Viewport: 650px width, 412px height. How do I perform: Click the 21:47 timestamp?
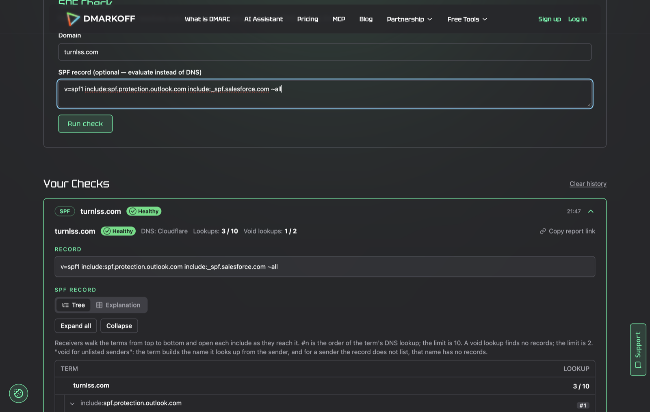point(574,211)
